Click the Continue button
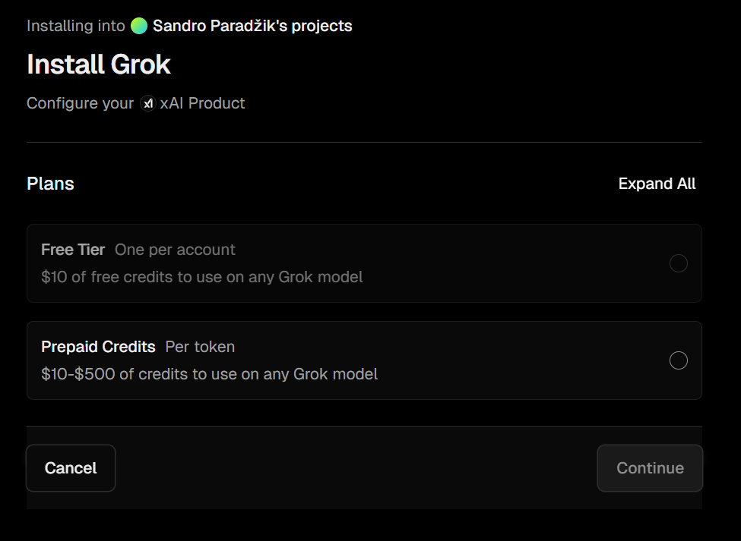Viewport: 741px width, 541px height. [650, 468]
